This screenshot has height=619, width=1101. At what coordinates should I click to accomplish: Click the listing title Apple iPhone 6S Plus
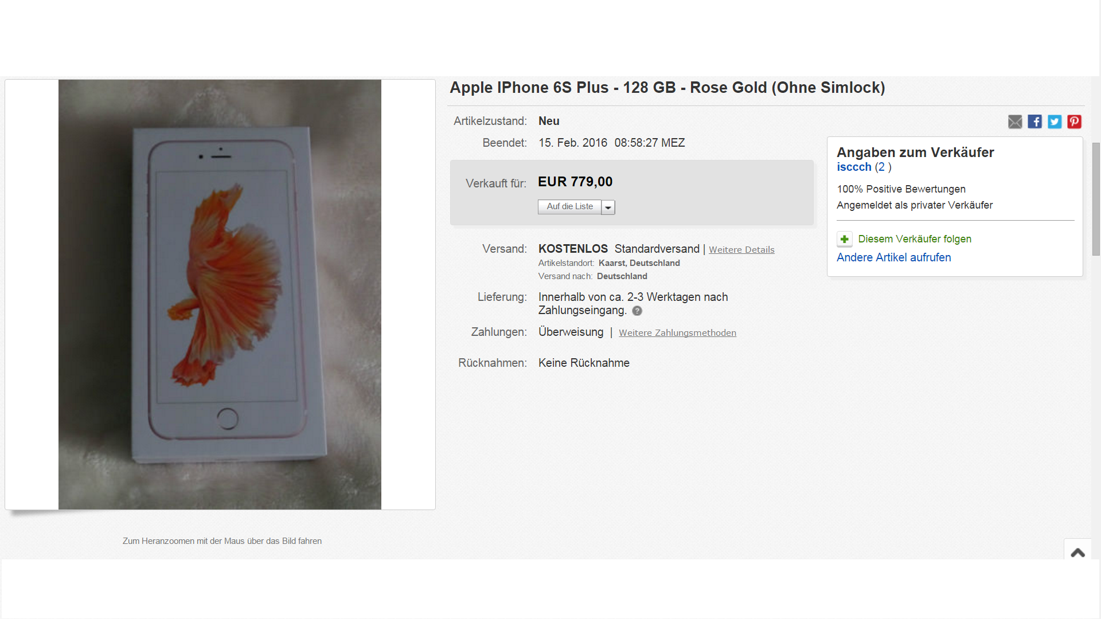(x=667, y=88)
